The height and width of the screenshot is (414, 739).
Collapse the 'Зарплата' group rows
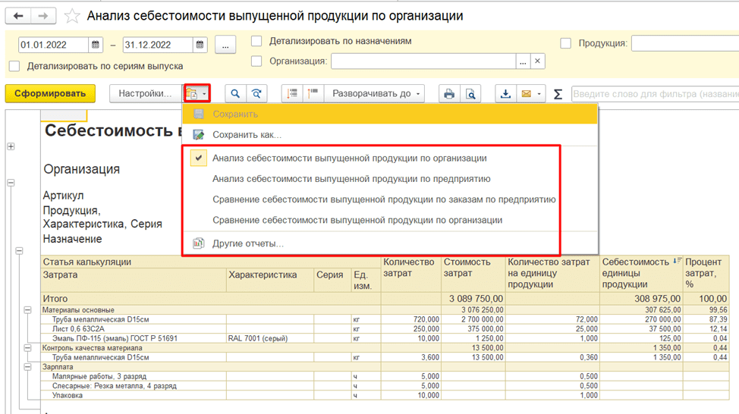pyautogui.click(x=28, y=366)
